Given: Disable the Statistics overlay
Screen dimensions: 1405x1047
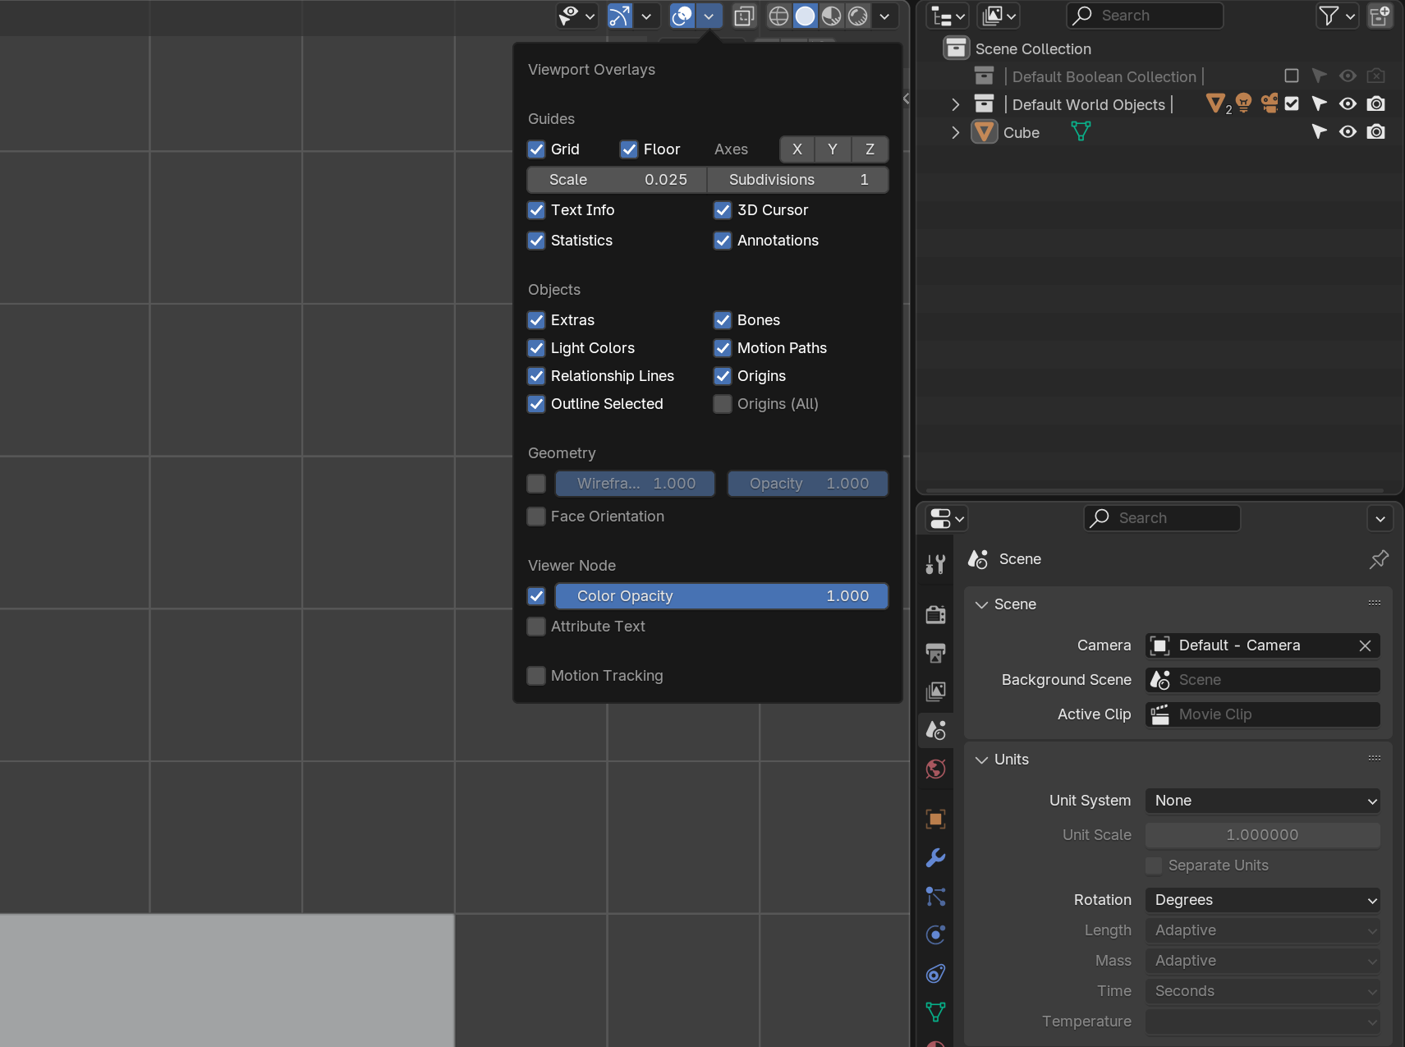Looking at the screenshot, I should (x=536, y=241).
